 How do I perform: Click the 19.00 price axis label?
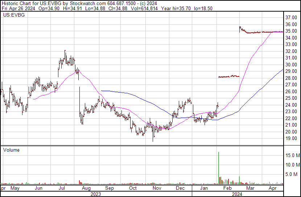pyautogui.click(x=292, y=139)
